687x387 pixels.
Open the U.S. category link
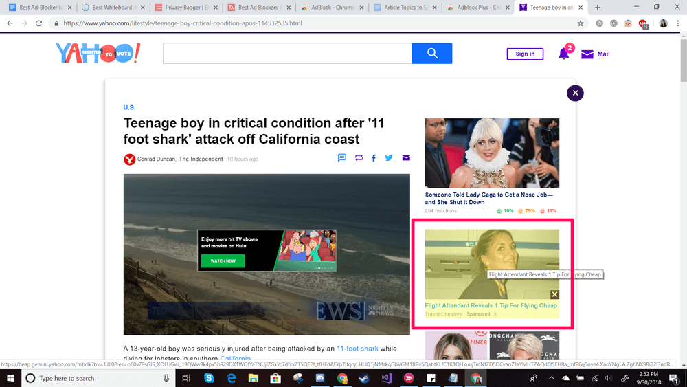click(x=129, y=107)
